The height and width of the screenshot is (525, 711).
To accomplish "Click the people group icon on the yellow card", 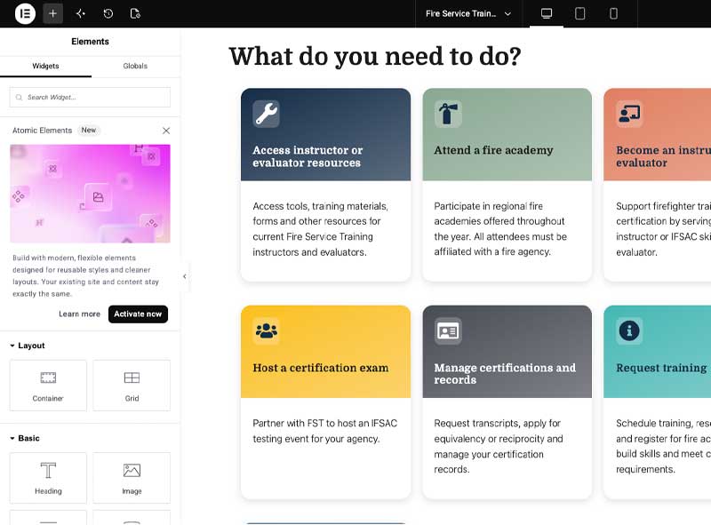I will (x=266, y=330).
